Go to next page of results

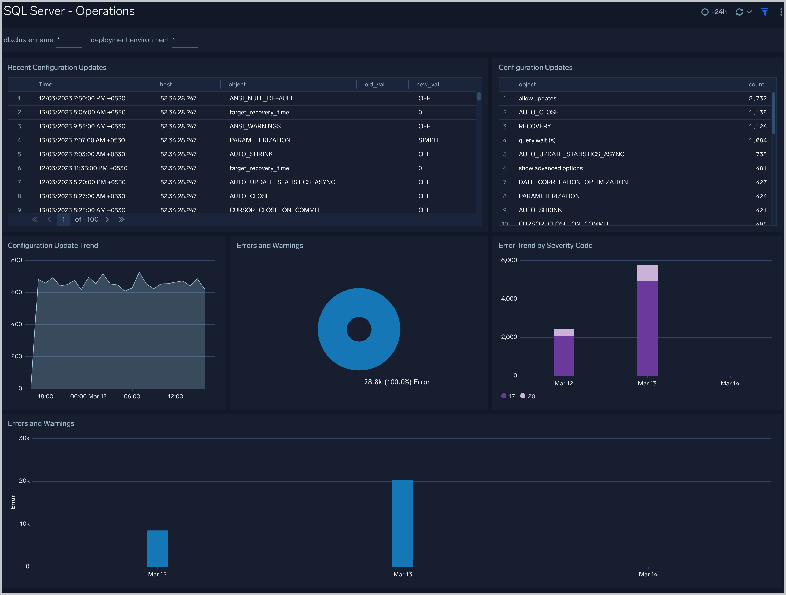click(107, 219)
